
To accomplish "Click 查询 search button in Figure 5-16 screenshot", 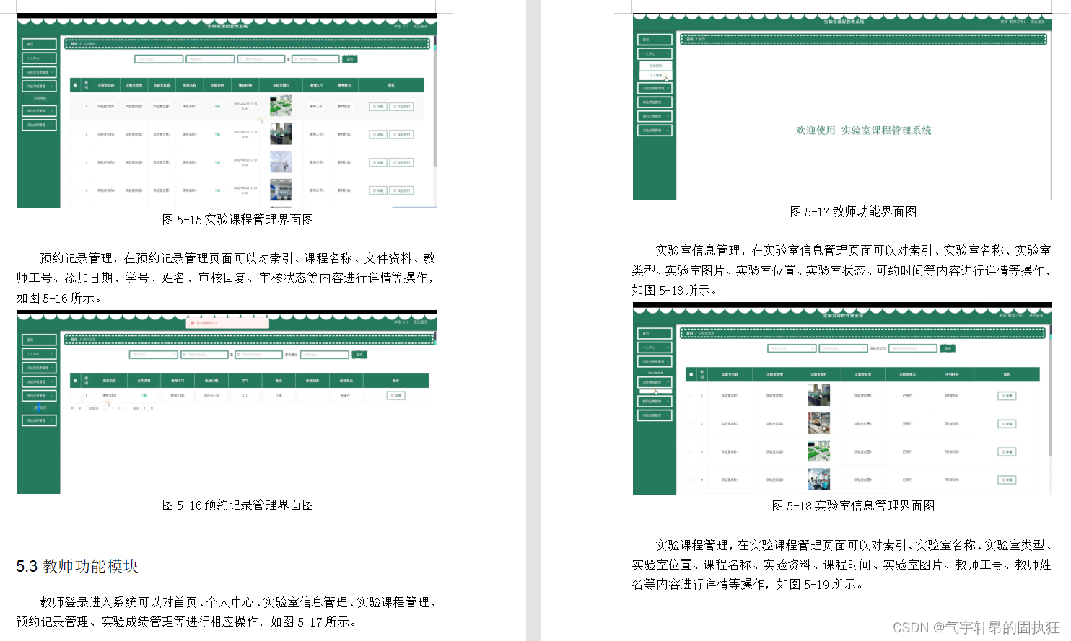I will click(359, 355).
